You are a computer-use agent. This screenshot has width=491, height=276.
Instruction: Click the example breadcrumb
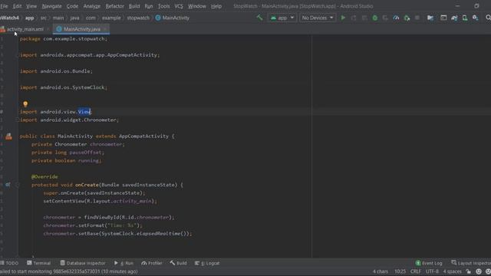[111, 18]
